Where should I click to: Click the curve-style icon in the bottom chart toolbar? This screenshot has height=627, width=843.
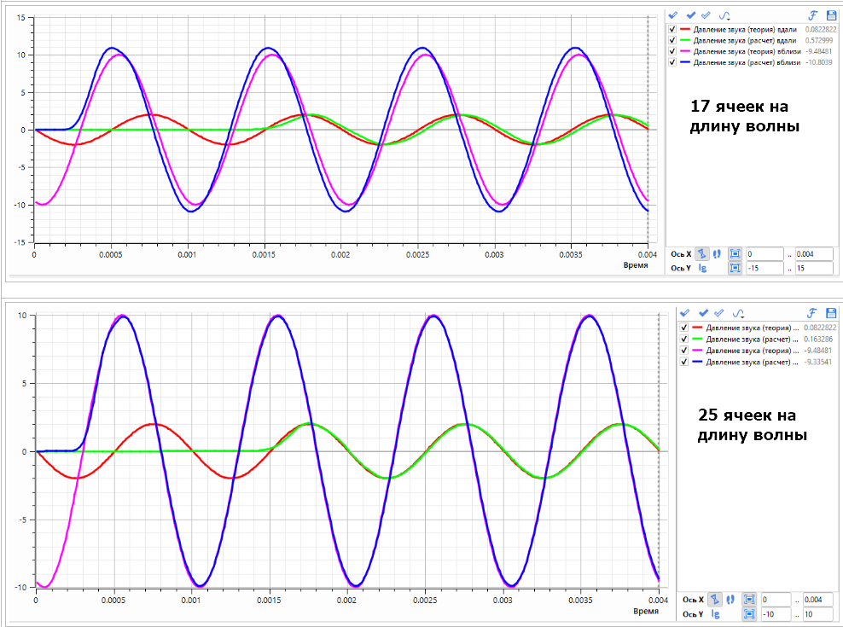738,313
